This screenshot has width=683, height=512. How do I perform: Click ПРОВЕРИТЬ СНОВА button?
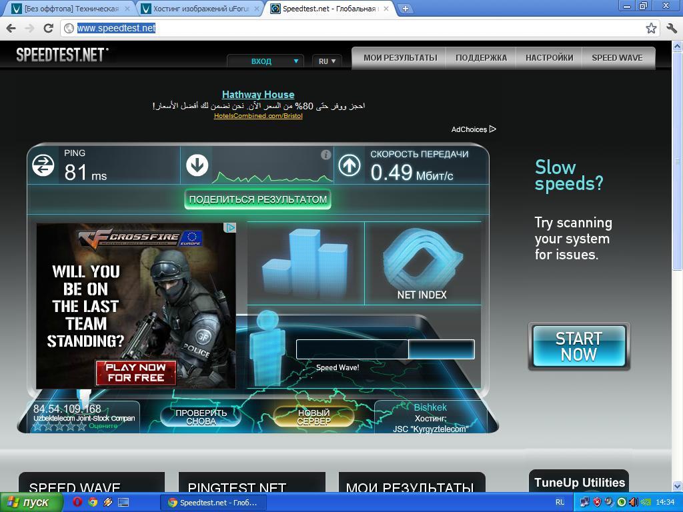(x=201, y=417)
